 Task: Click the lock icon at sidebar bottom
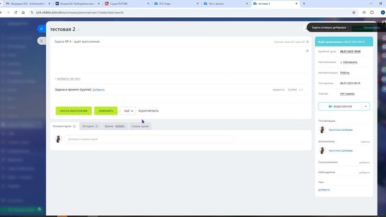39,209
